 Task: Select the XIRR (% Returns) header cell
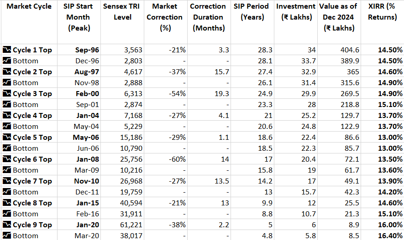pyautogui.click(x=382, y=12)
